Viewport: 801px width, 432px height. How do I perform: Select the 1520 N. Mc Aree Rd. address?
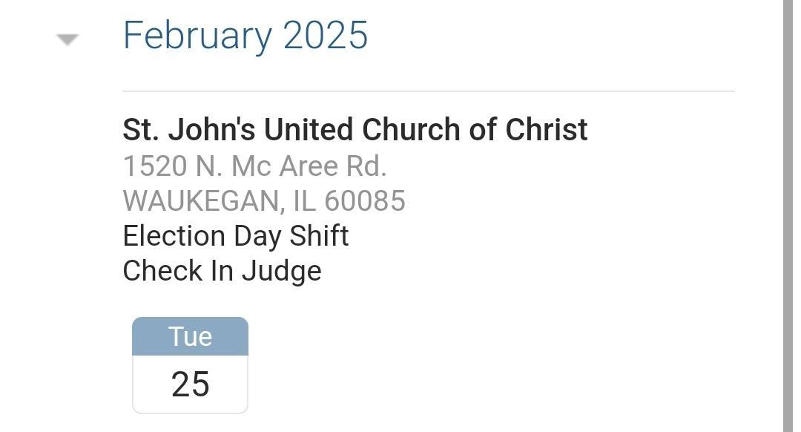pyautogui.click(x=254, y=166)
